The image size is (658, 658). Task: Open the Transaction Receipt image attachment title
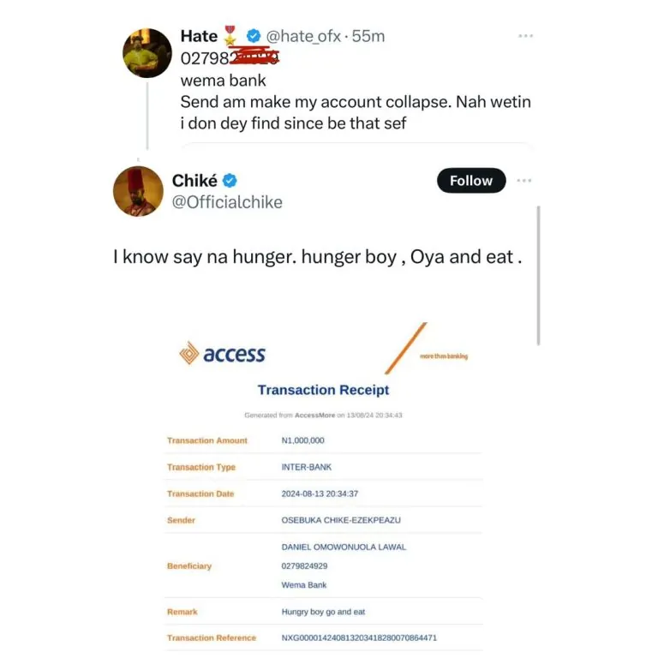click(x=323, y=390)
